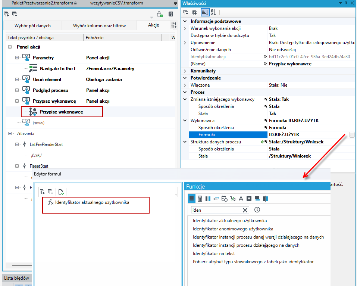Expand the Usuń element tree node
Image resolution: width=357 pixels, height=286 pixels.
coord(17,79)
